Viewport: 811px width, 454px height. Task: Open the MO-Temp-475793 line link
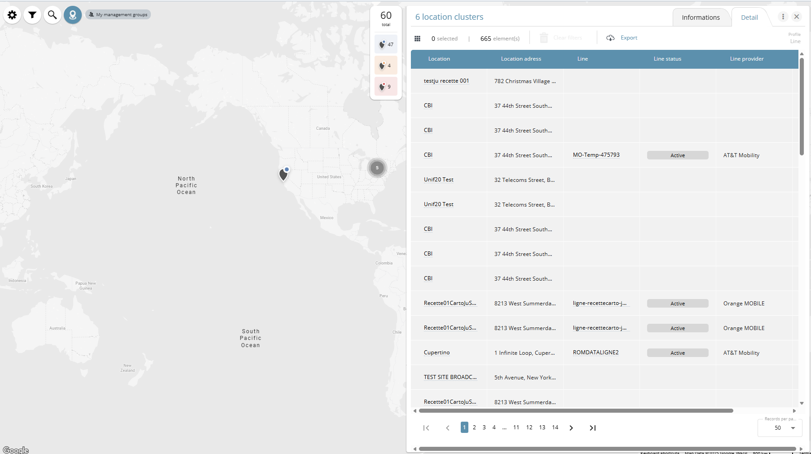[x=596, y=155]
